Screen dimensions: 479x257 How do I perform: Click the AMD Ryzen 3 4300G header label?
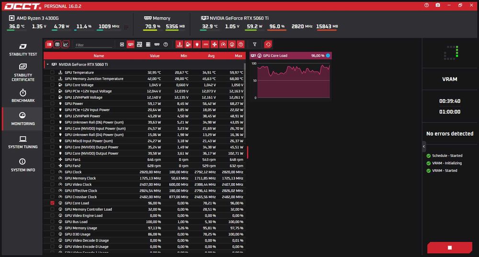[37, 18]
